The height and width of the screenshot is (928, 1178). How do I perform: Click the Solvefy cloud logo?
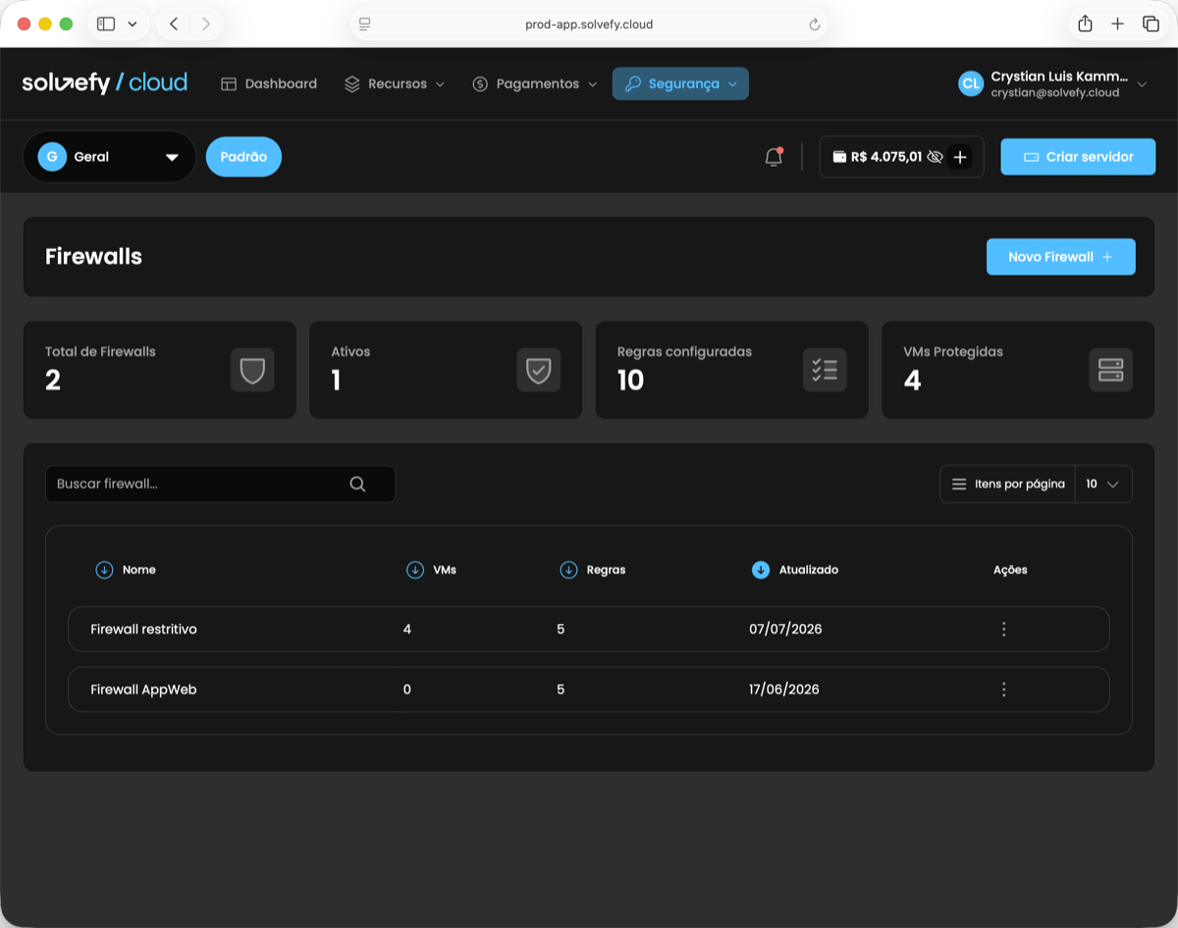click(x=105, y=83)
